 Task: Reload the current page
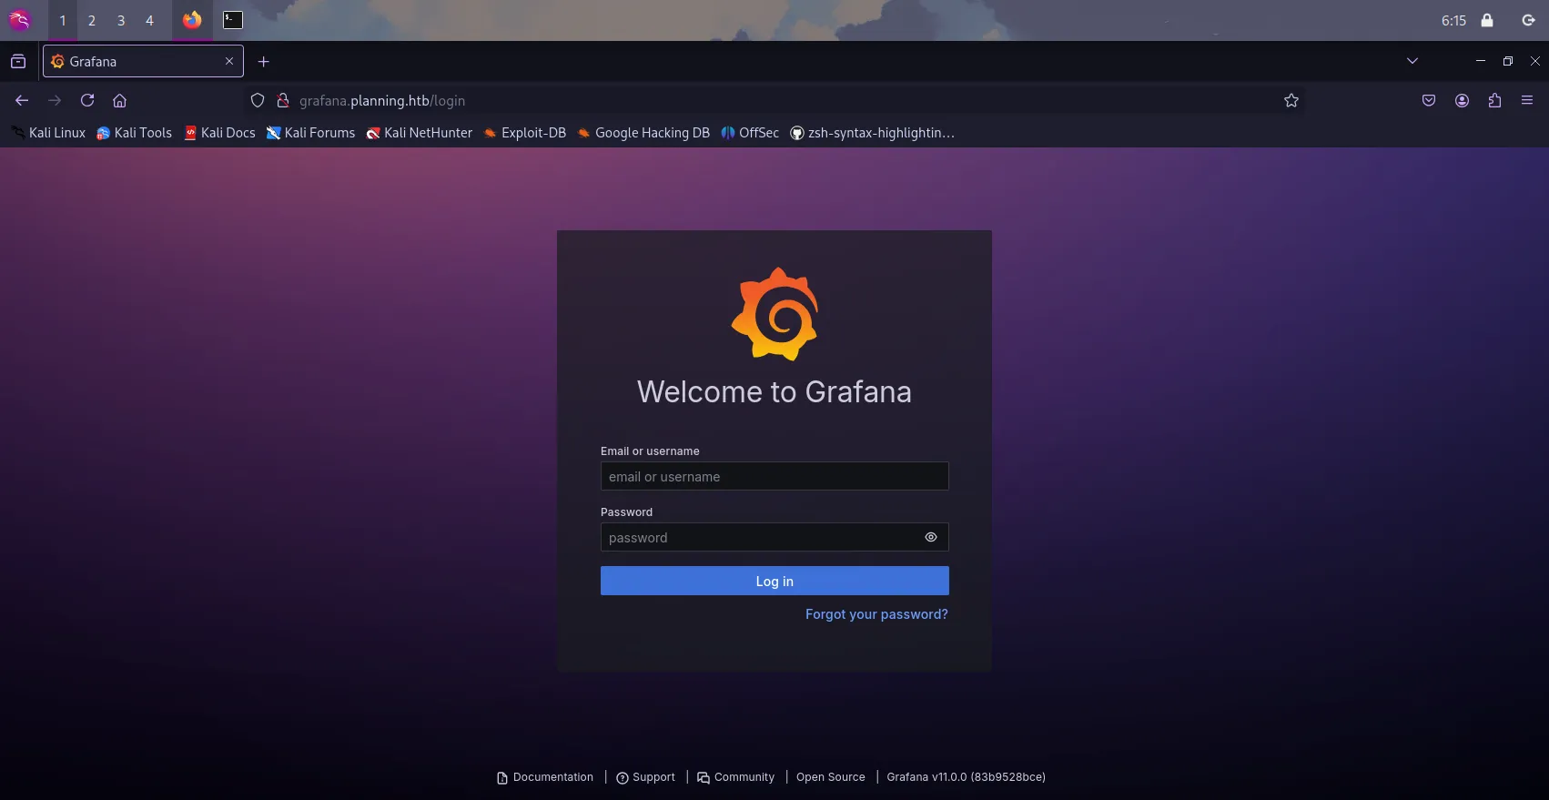[87, 100]
